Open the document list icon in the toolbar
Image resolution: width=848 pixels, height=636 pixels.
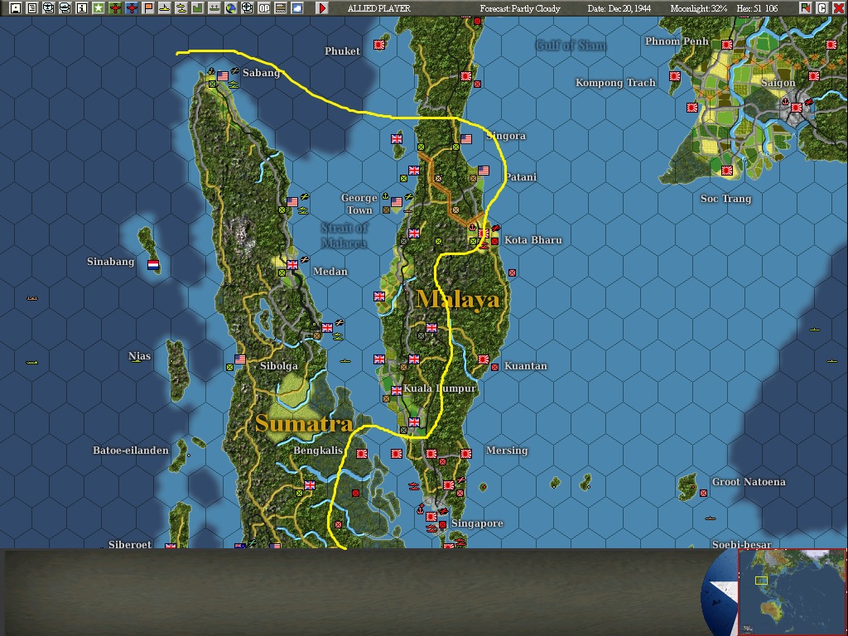point(32,8)
